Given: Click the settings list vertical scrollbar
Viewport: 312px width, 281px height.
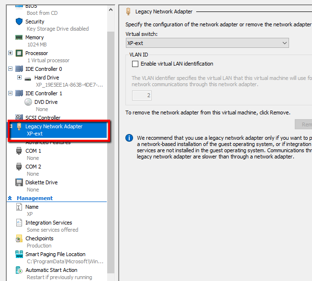Looking at the screenshot, I should 111,144.
